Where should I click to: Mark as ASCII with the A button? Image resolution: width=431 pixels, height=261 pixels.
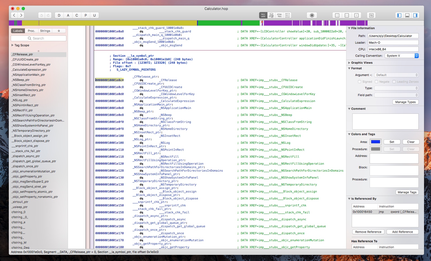[68, 15]
